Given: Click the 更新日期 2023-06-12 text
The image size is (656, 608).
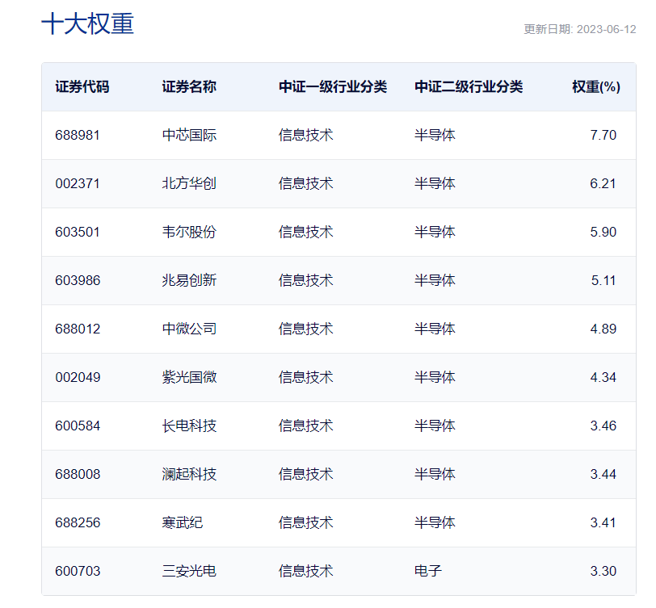Looking at the screenshot, I should (580, 29).
